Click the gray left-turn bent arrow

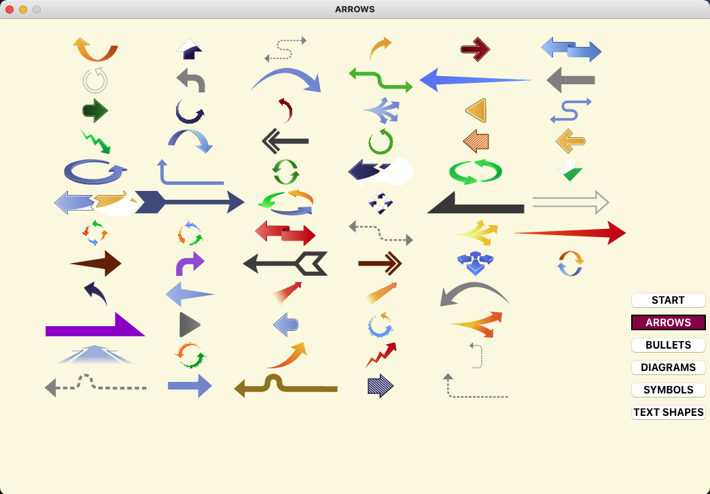pos(190,80)
